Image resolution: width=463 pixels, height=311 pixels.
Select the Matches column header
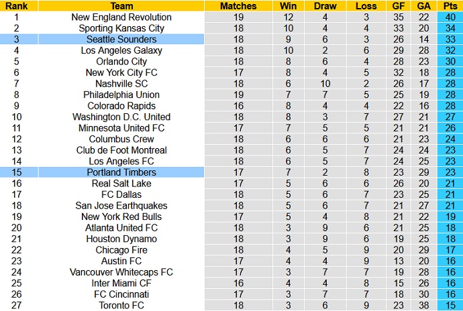pyautogui.click(x=238, y=6)
